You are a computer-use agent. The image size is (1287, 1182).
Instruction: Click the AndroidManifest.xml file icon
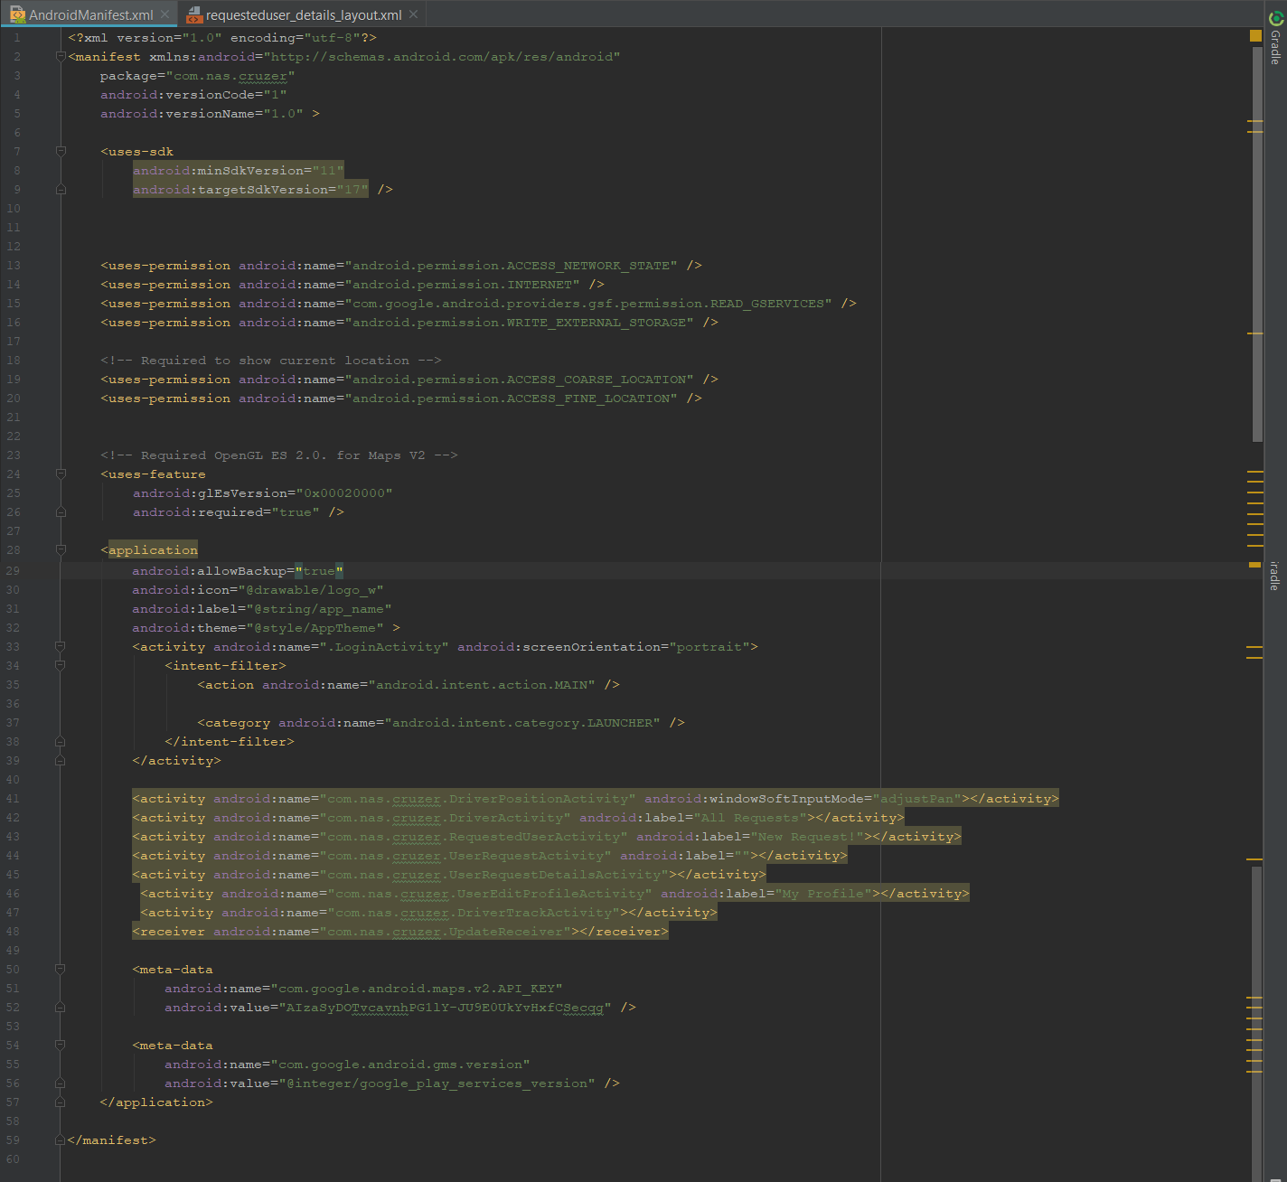17,14
